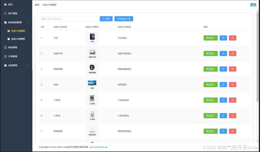Click the 智能家居 thumbnail image
The height and width of the screenshot is (152, 260).
pyautogui.click(x=92, y=131)
